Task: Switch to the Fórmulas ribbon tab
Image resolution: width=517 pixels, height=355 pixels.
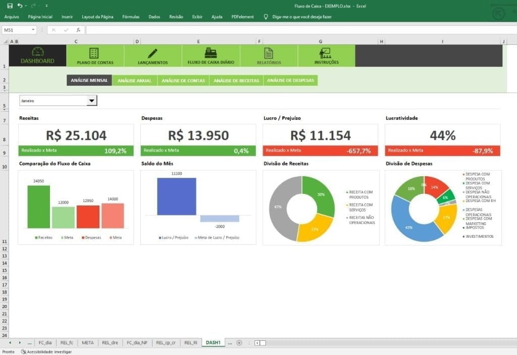Action: (131, 17)
